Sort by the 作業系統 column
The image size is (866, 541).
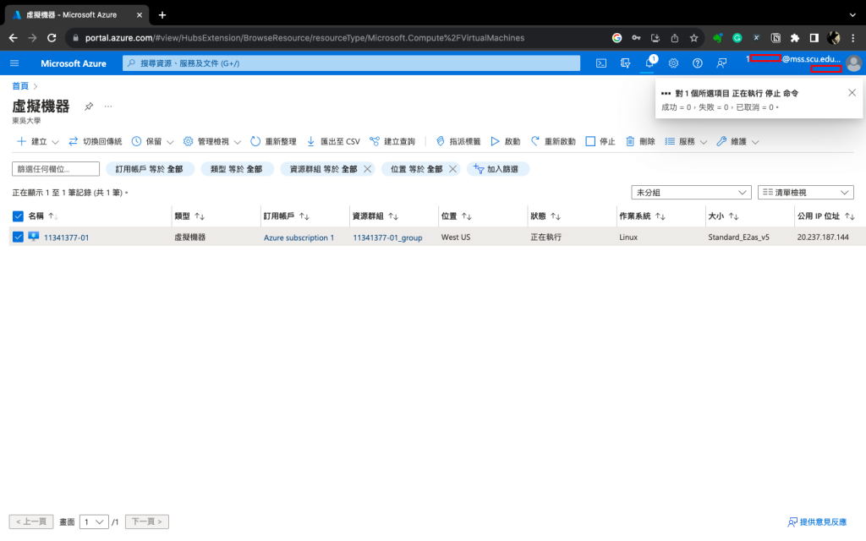(x=642, y=216)
